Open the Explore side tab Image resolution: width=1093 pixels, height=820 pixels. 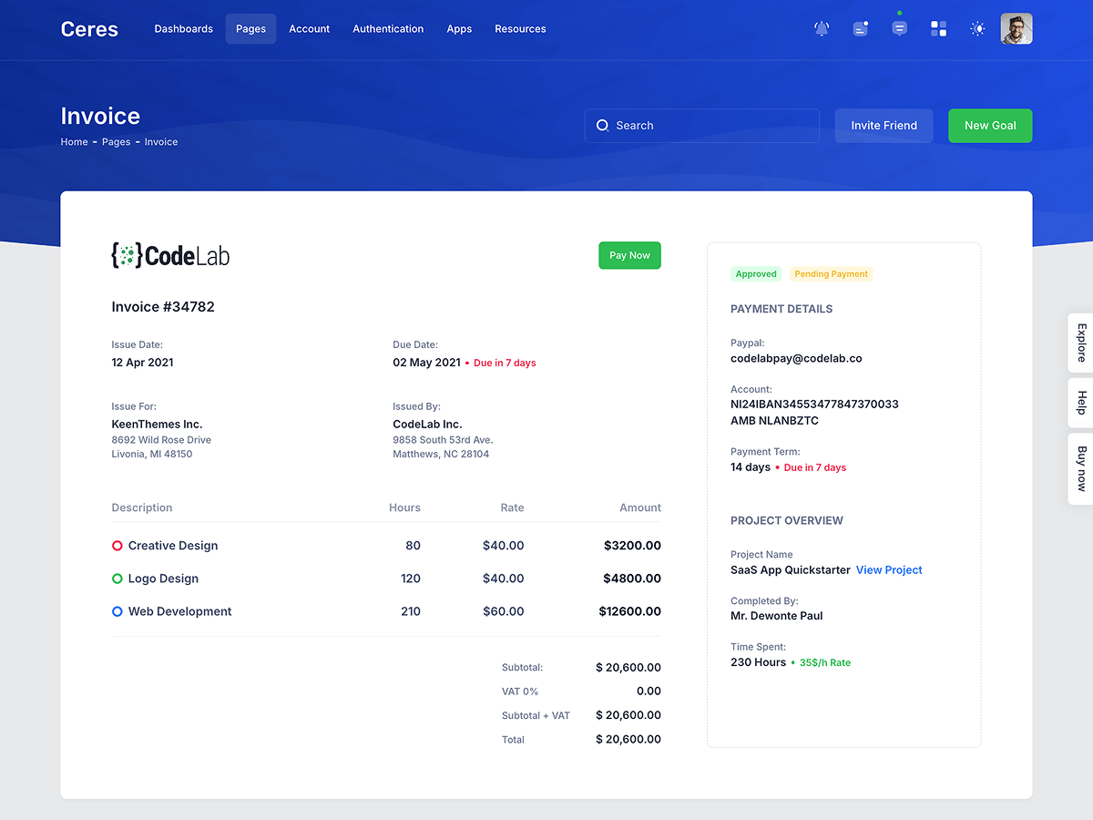pos(1081,343)
